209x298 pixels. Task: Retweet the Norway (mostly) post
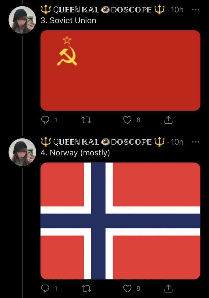[86, 288]
